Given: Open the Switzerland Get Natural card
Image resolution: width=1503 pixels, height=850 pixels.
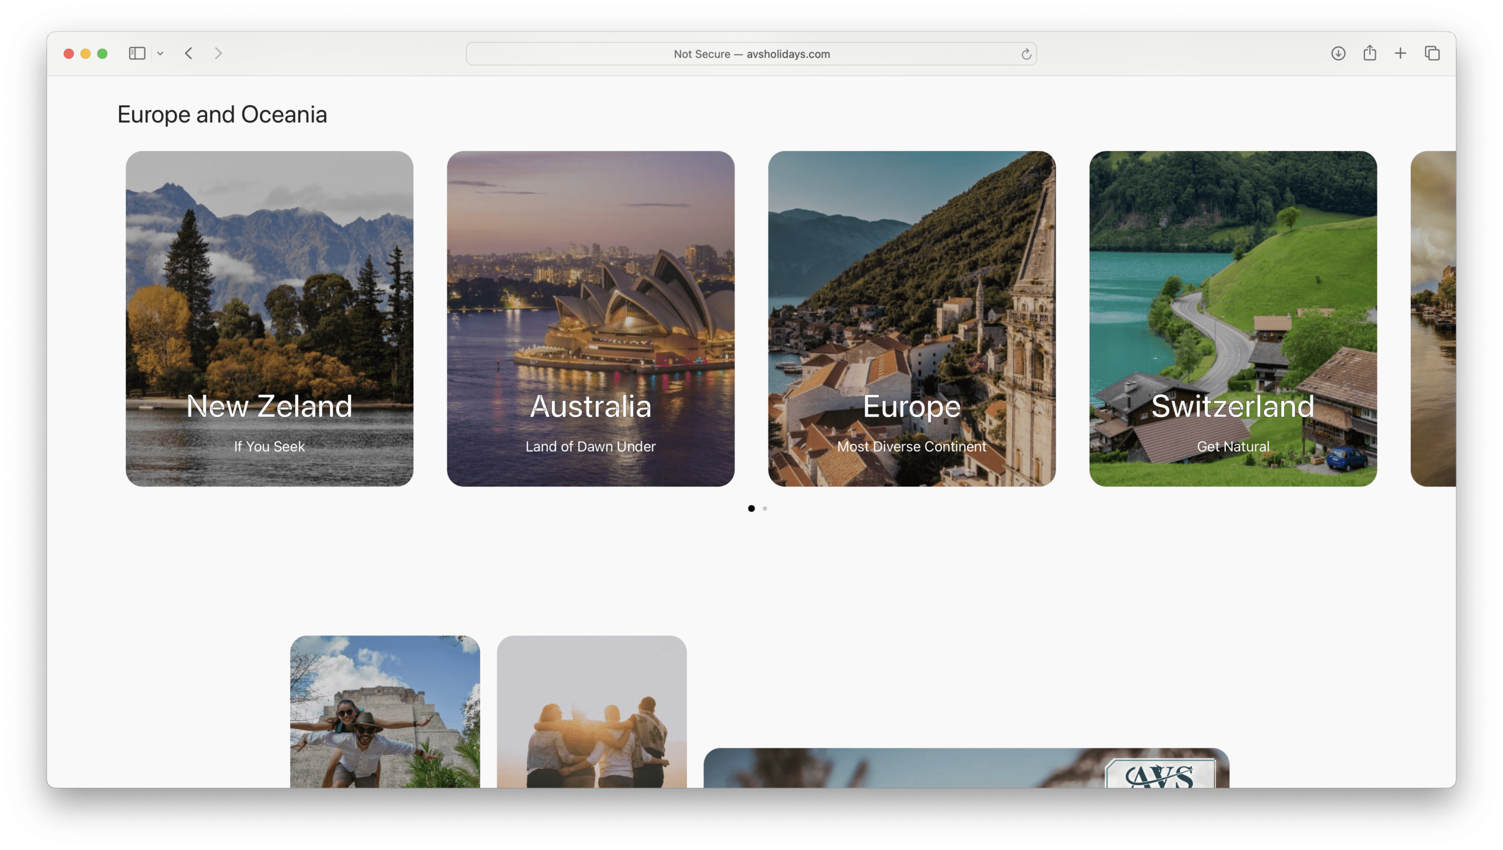Looking at the screenshot, I should [1232, 318].
